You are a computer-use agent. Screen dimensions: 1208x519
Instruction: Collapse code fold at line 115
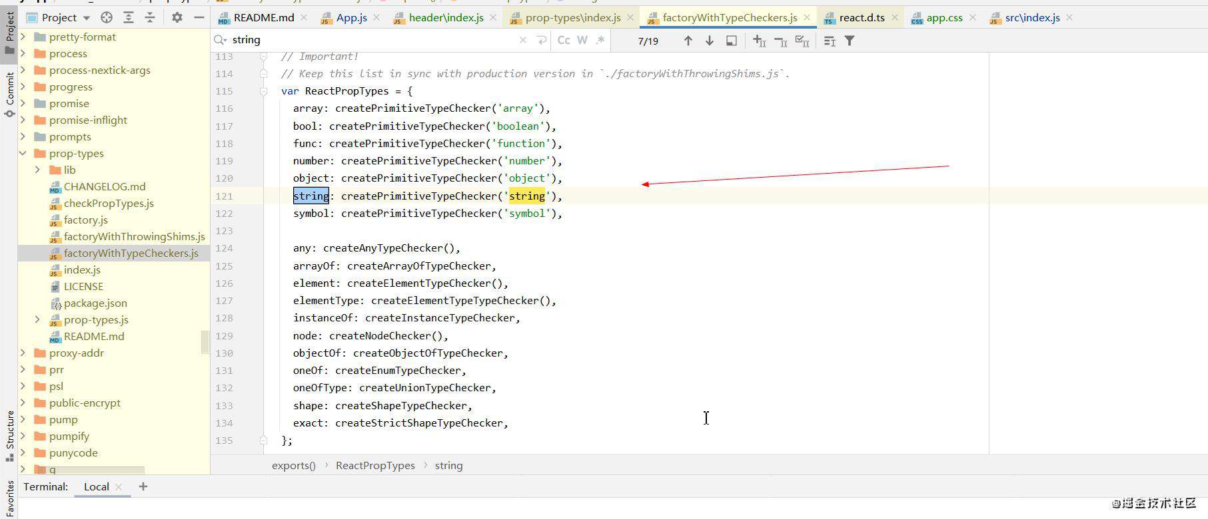[x=263, y=91]
